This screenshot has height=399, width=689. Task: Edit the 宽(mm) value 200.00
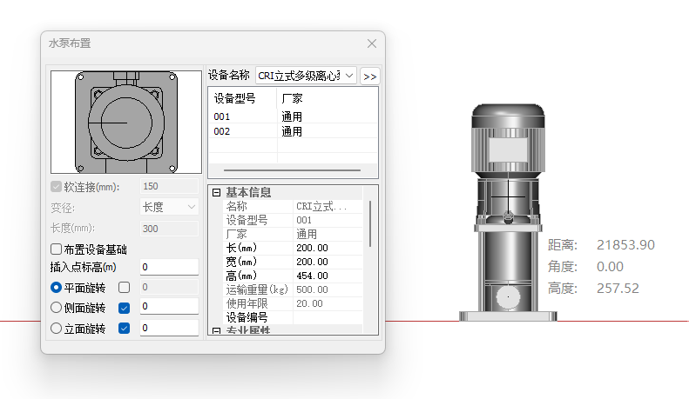(x=328, y=262)
